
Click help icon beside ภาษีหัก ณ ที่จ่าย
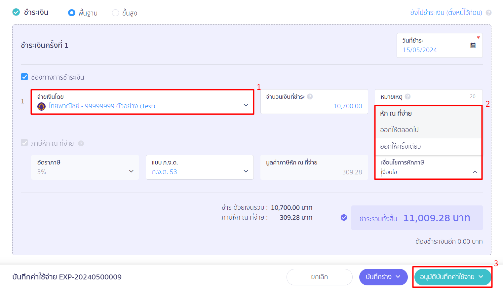tap(81, 143)
